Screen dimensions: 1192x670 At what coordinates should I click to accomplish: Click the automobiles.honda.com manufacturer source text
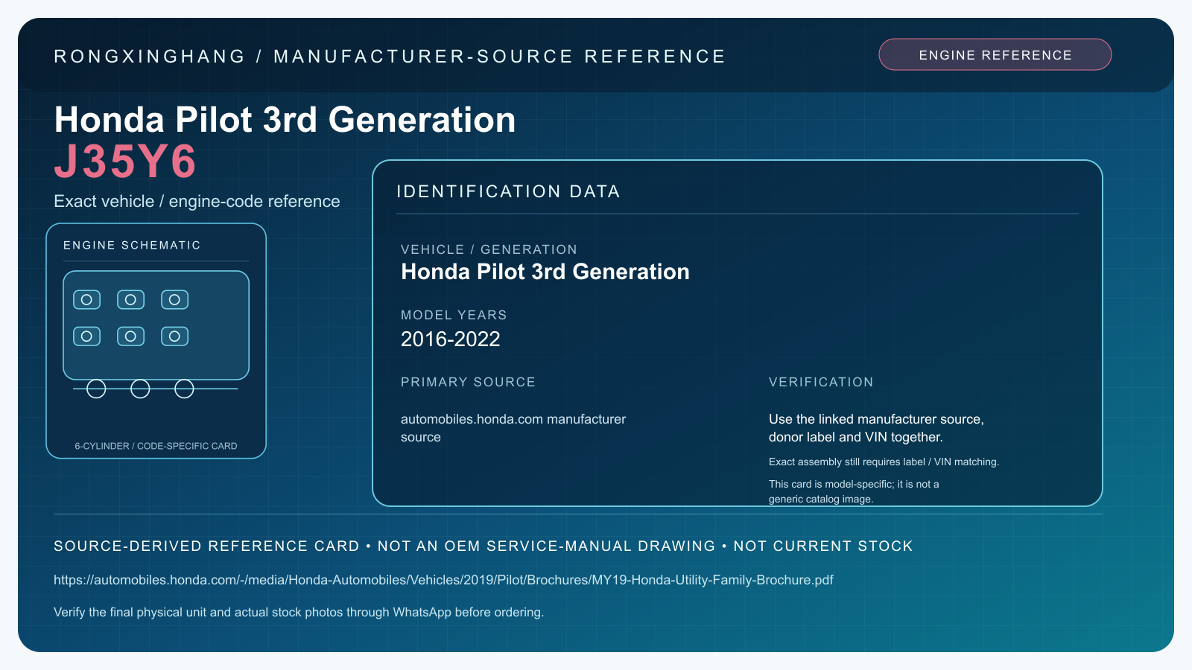click(x=513, y=428)
